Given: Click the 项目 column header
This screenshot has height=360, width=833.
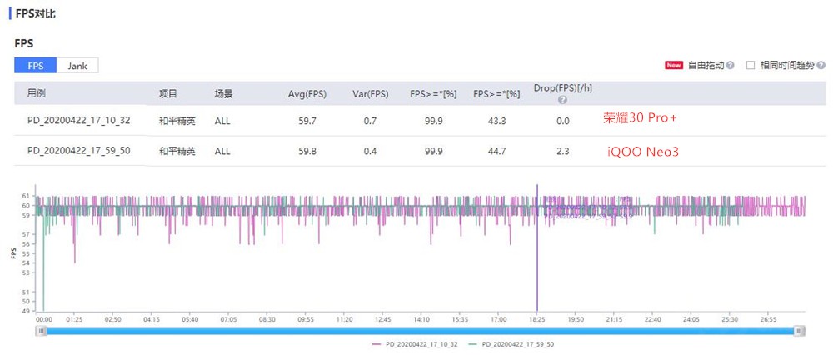Looking at the screenshot, I should click(x=168, y=94).
